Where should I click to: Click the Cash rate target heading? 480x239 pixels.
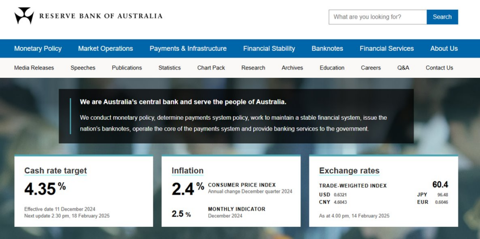point(56,170)
